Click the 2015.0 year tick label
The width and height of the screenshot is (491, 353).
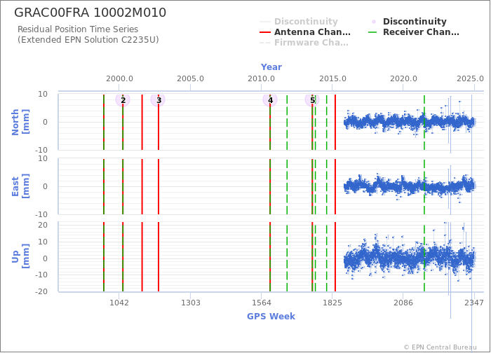coord(332,78)
